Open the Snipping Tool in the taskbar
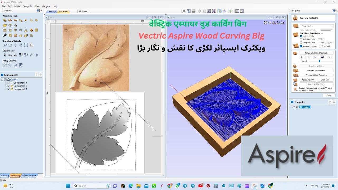Viewport: 338px width, 190px height. pyautogui.click(x=254, y=186)
